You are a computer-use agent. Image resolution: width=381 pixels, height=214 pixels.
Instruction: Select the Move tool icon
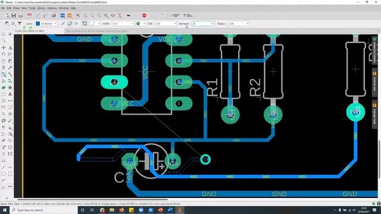(4, 48)
